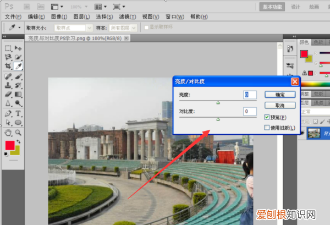Enable the Use Legacy checkbox

coord(267,128)
